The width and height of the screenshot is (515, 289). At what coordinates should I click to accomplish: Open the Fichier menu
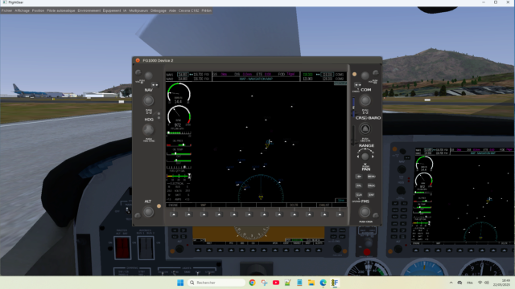click(6, 10)
